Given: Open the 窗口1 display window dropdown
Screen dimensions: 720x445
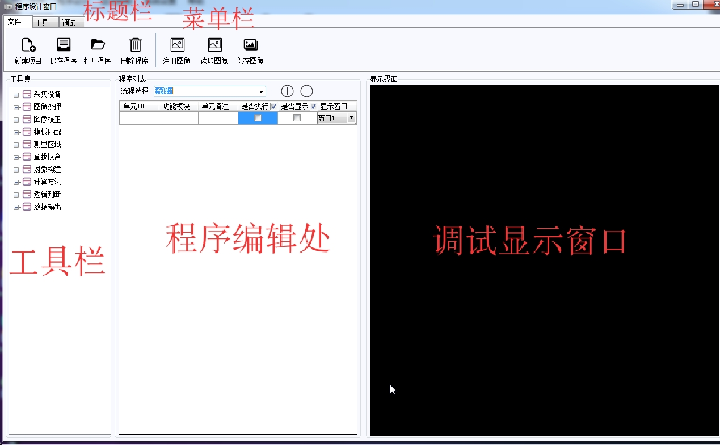Looking at the screenshot, I should click(351, 118).
